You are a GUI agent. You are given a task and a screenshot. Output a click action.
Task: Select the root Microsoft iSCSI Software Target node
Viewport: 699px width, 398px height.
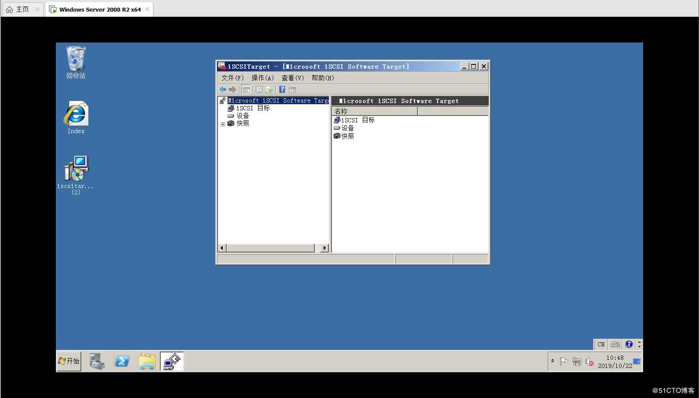[x=278, y=100]
